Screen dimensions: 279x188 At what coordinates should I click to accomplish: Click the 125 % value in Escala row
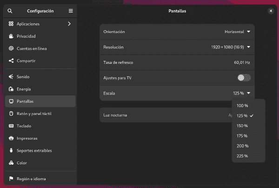tap(239, 93)
